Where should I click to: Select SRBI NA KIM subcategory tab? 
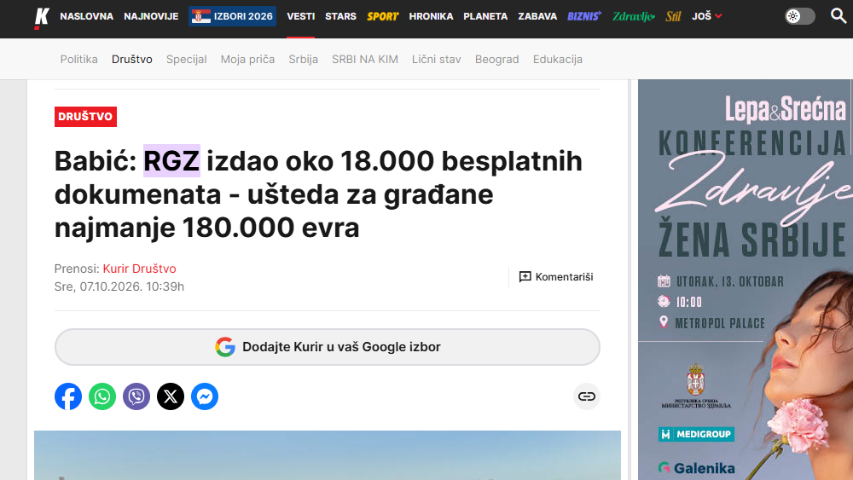(365, 59)
